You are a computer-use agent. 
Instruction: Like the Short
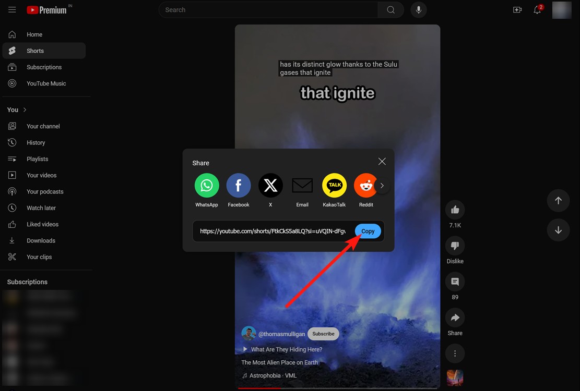click(455, 209)
